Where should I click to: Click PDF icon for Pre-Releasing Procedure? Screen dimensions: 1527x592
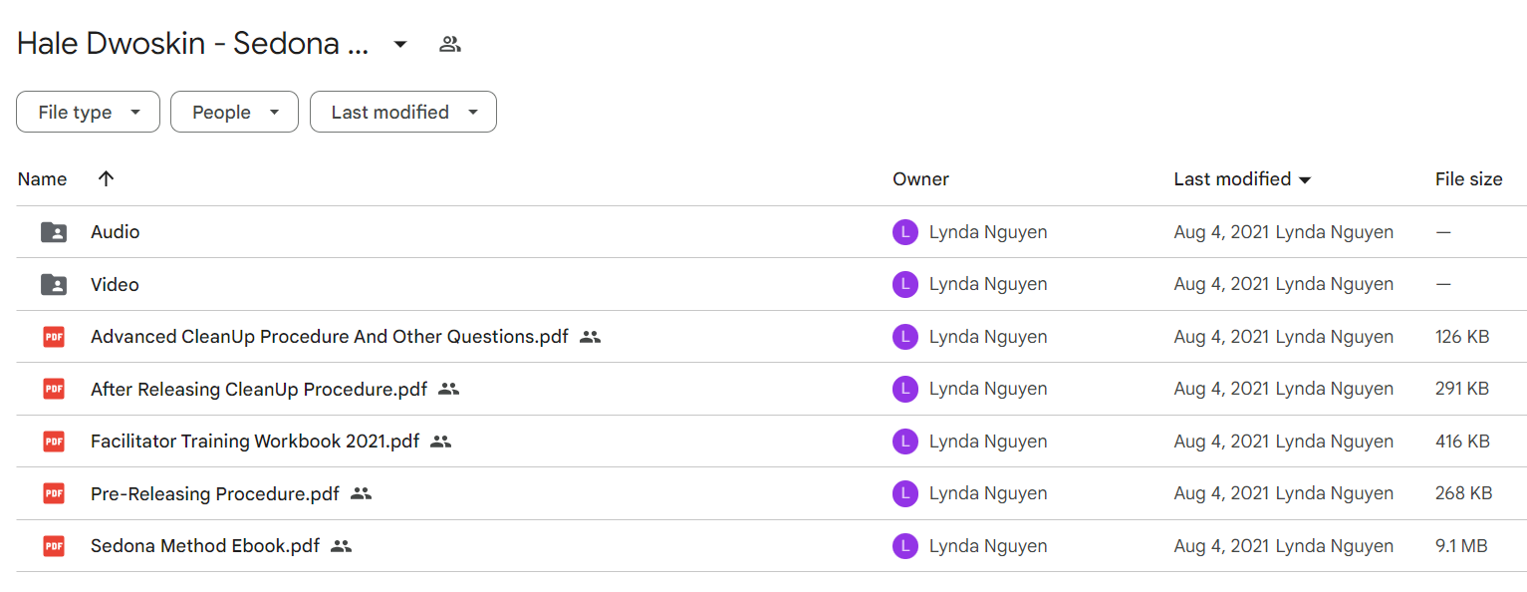(54, 493)
